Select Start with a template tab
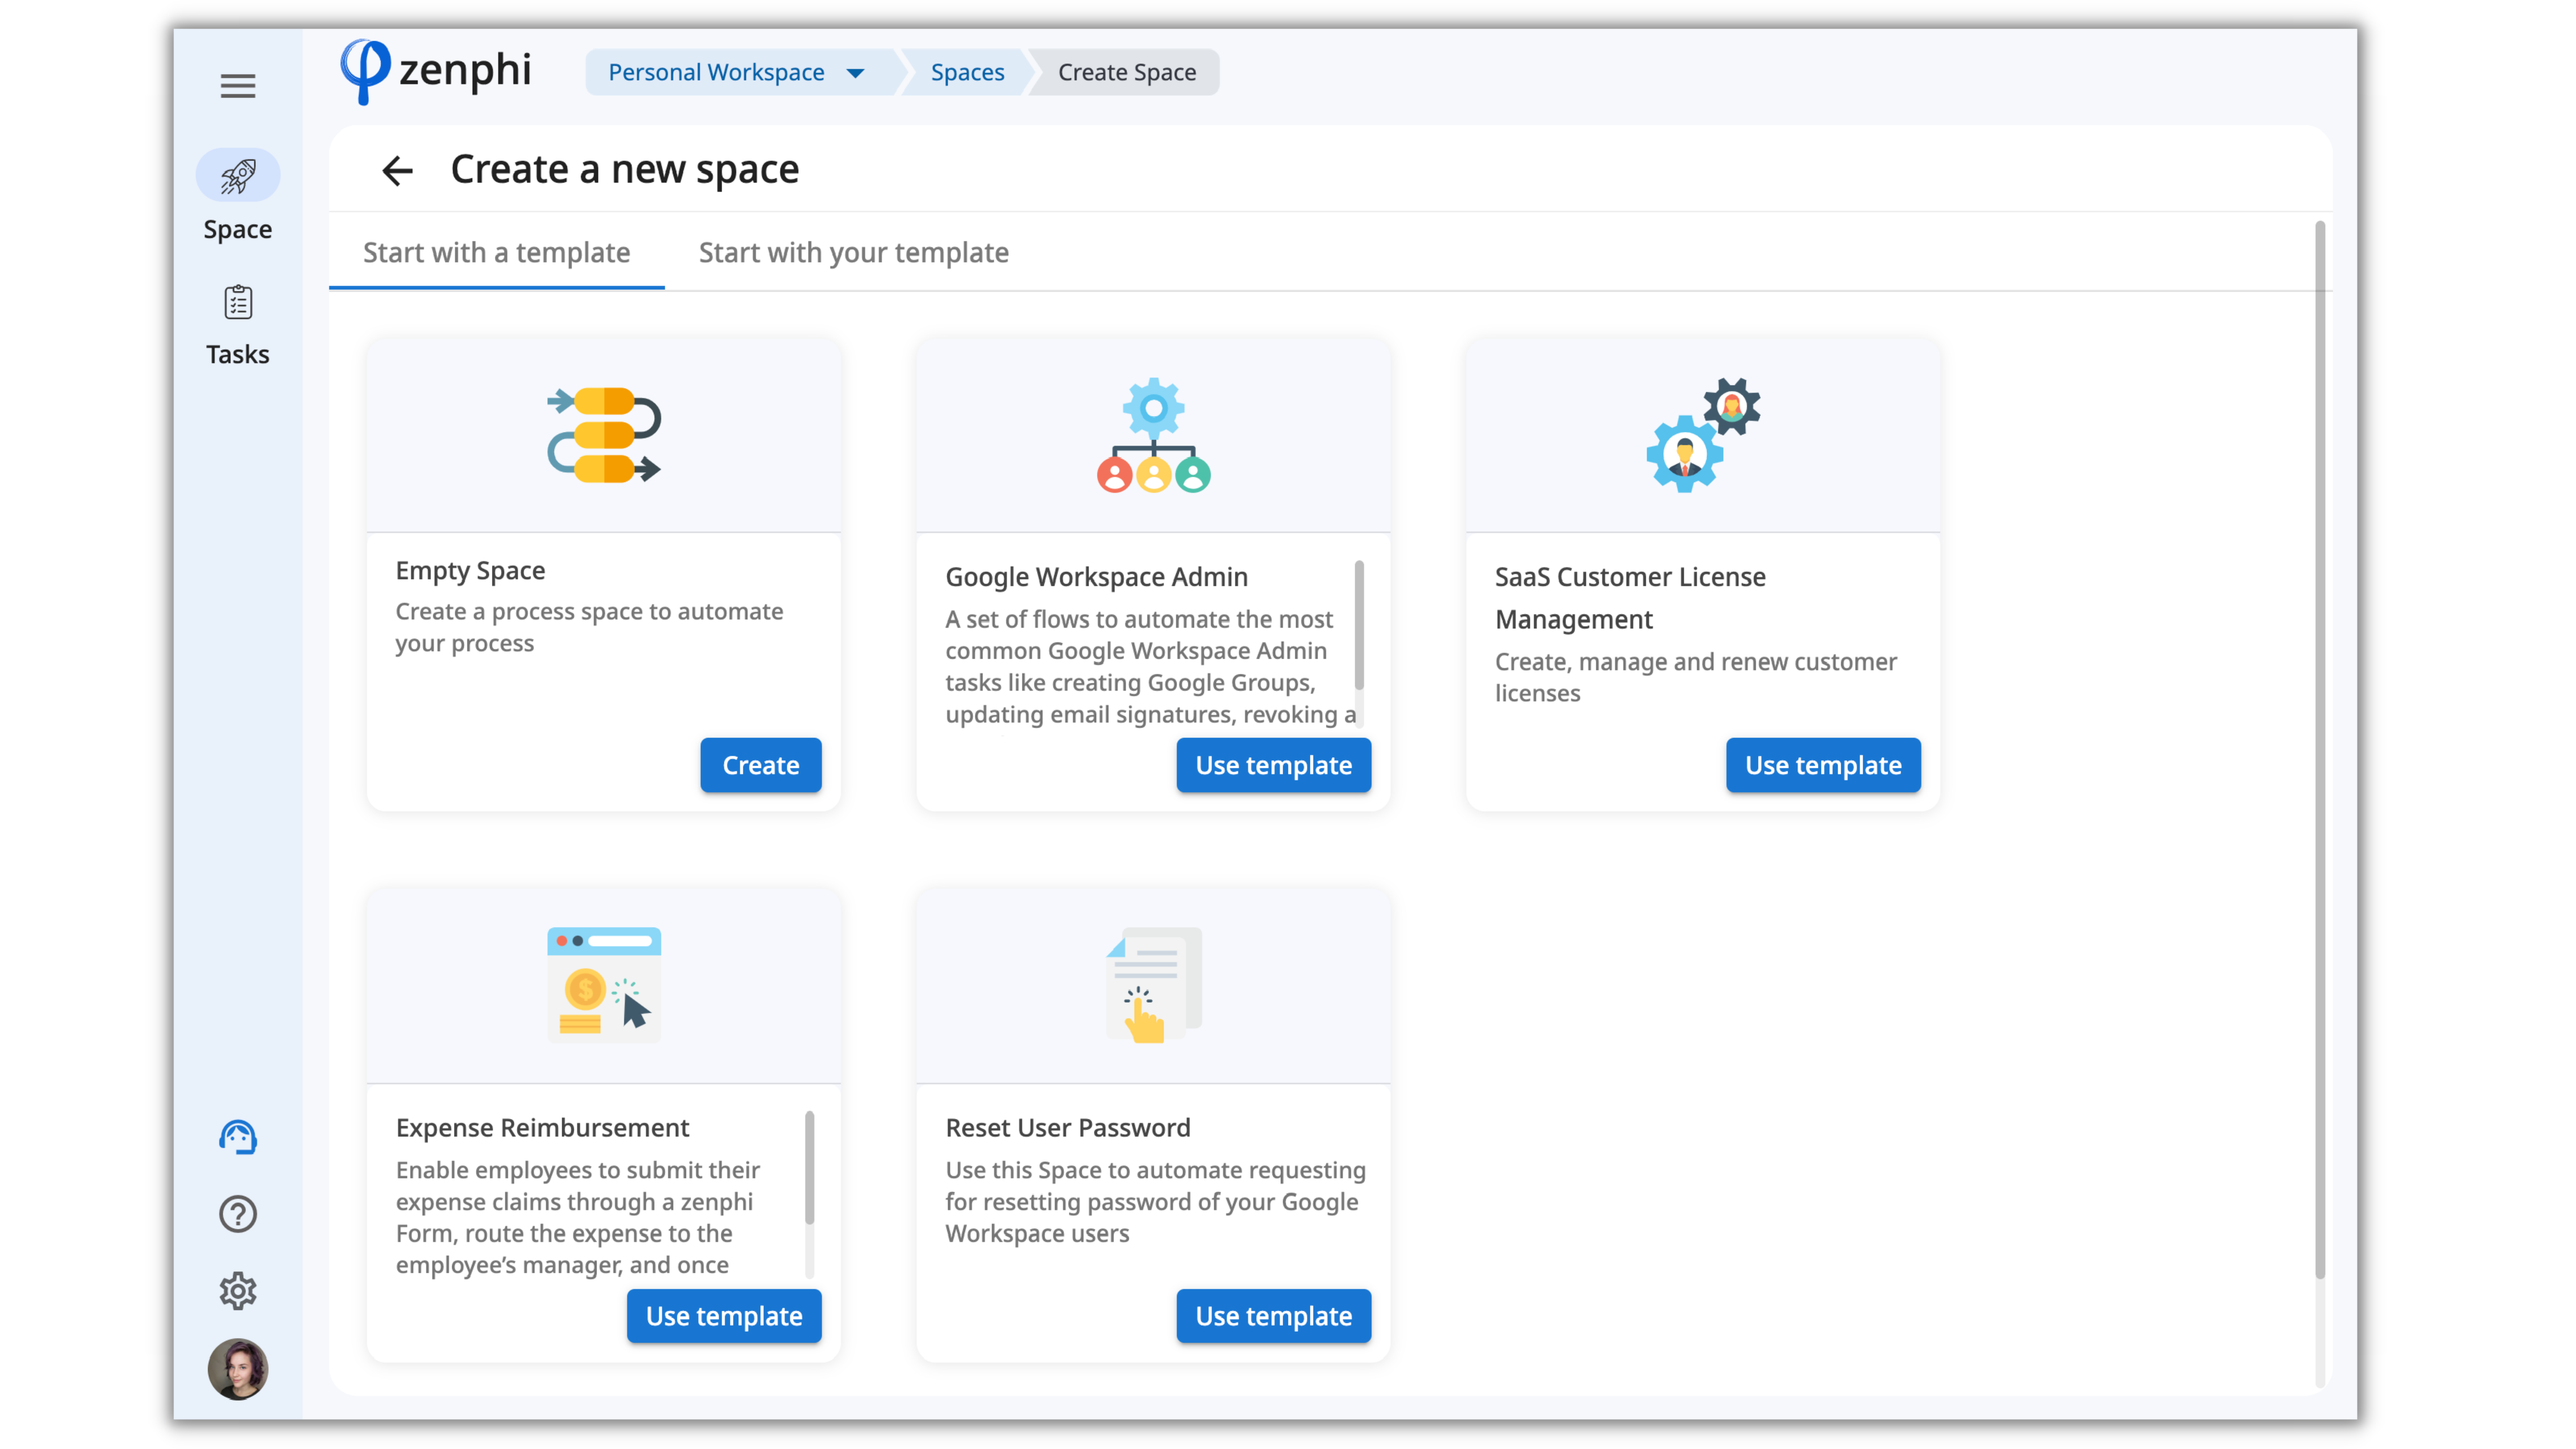Image resolution: width=2576 pixels, height=1449 pixels. pyautogui.click(x=496, y=253)
